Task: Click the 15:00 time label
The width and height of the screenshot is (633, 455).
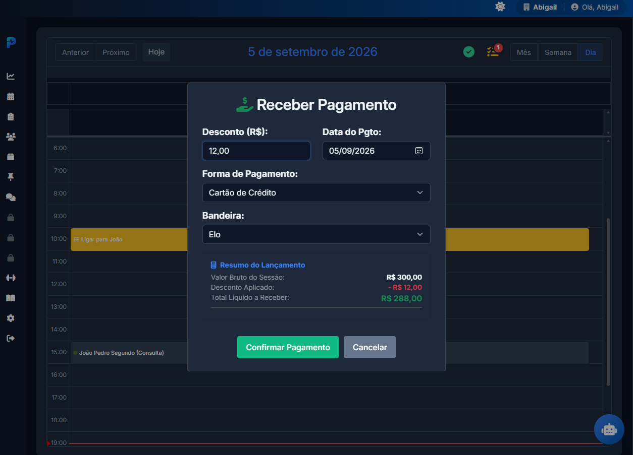Action: (59, 352)
